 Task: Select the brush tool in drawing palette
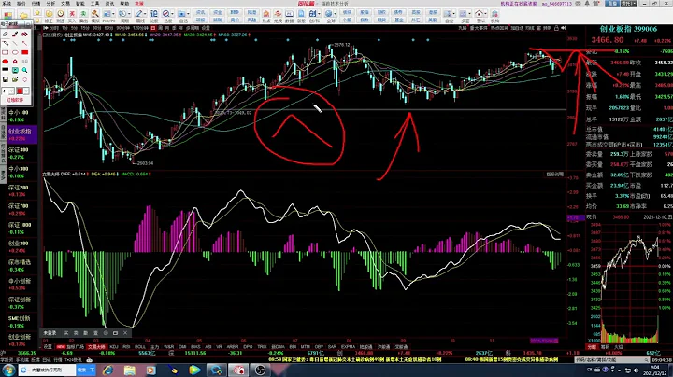(x=15, y=34)
